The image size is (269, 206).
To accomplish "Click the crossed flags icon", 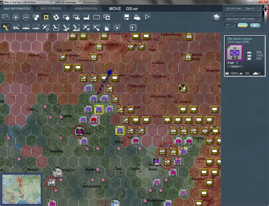I will point(216,17).
